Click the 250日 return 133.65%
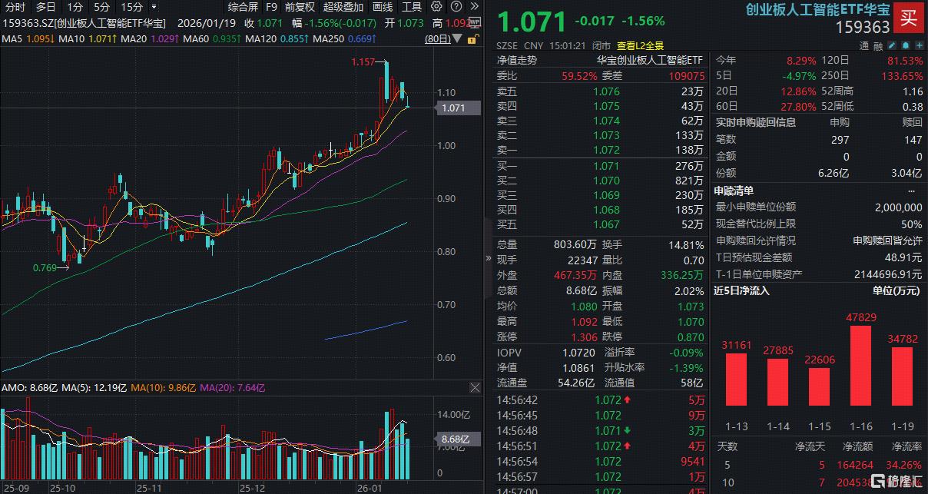The image size is (928, 494). click(x=900, y=76)
